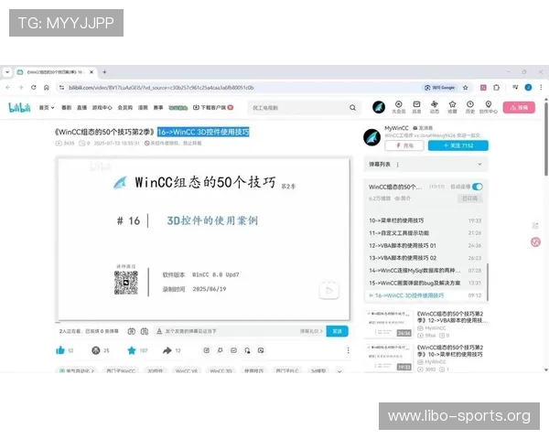Click the 充电 charge button

(404, 145)
